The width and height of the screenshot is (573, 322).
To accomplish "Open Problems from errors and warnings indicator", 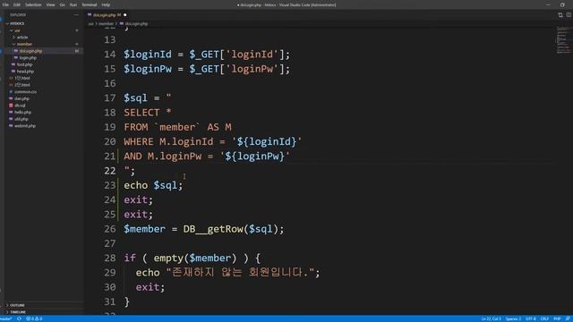I will click(x=34, y=318).
